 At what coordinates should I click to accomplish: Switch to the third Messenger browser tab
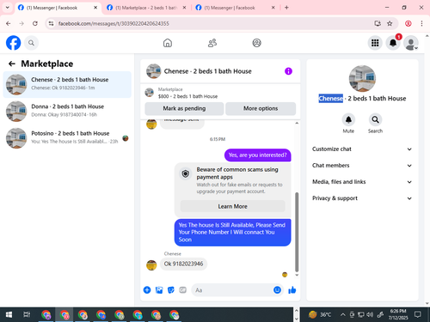[x=235, y=8]
